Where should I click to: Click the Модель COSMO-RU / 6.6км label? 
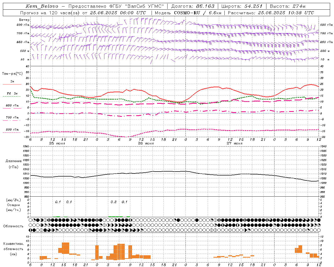[x=188, y=13]
